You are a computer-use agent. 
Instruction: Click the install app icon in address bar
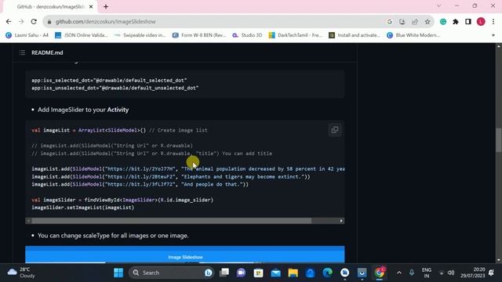(x=402, y=22)
